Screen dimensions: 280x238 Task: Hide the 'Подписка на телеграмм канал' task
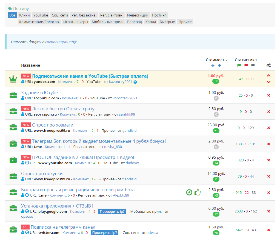[x=268, y=230]
